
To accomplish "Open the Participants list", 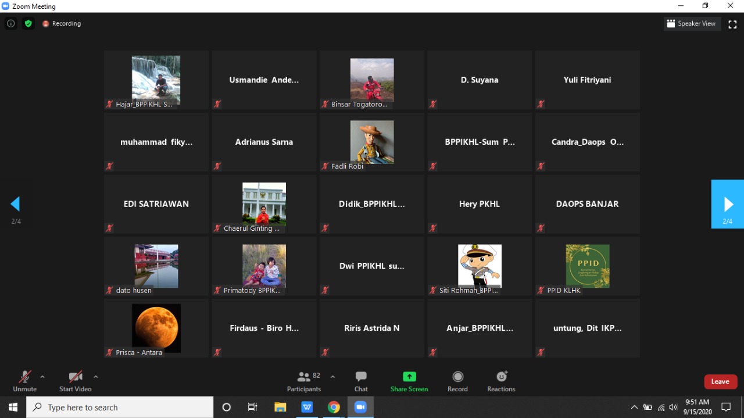I will pyautogui.click(x=304, y=381).
